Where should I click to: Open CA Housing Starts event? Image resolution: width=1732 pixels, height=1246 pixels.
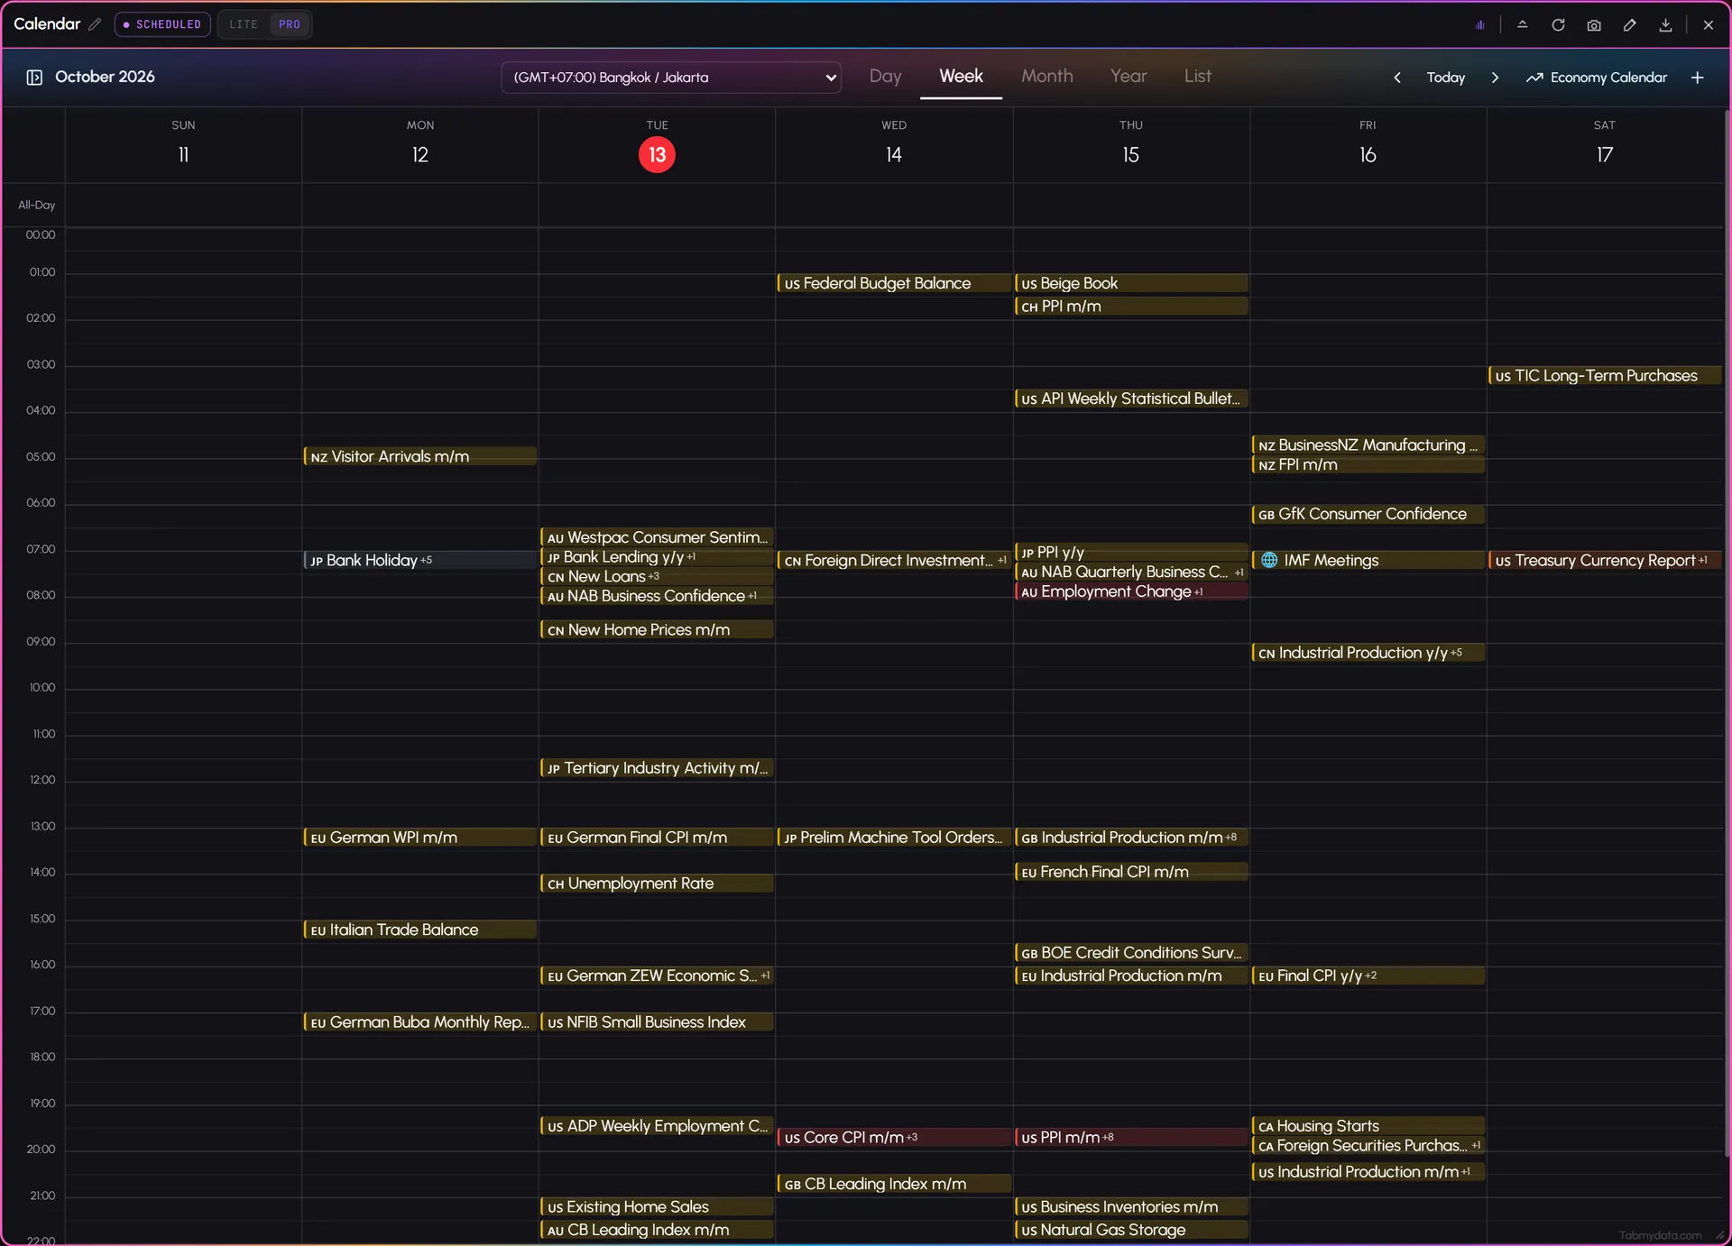coord(1368,1126)
